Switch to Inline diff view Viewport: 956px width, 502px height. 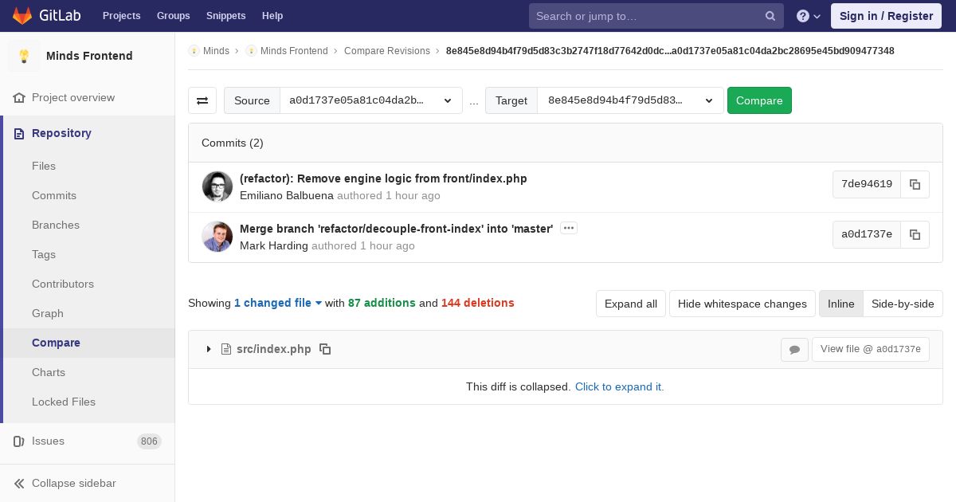tap(841, 304)
